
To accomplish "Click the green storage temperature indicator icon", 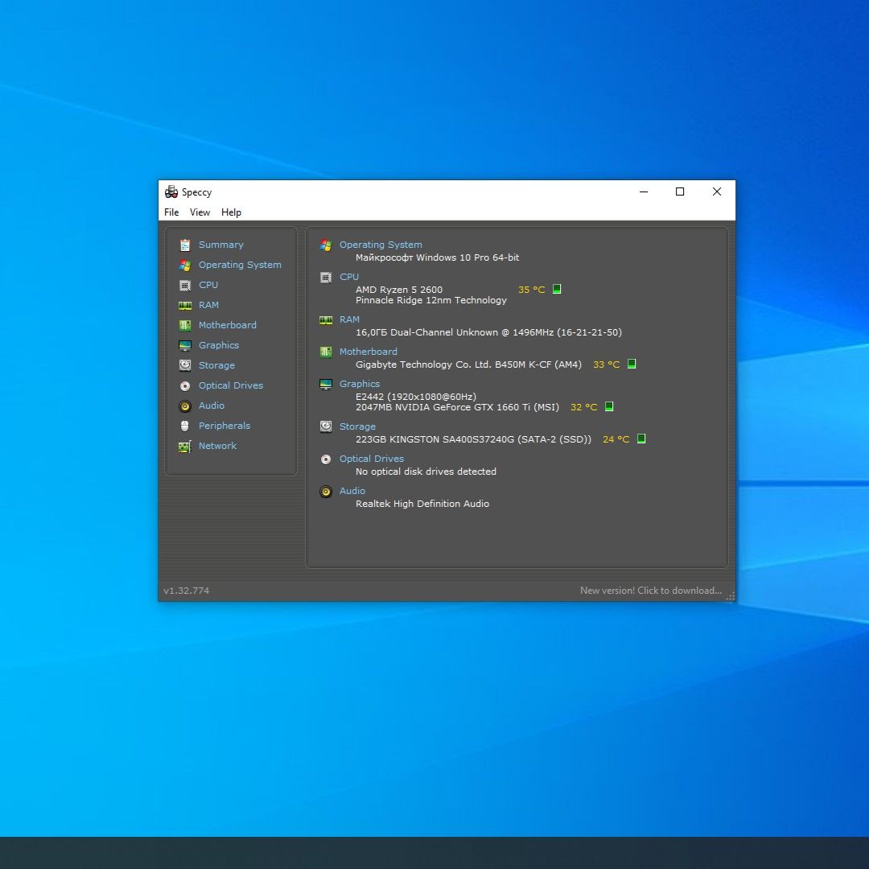I will pyautogui.click(x=641, y=439).
